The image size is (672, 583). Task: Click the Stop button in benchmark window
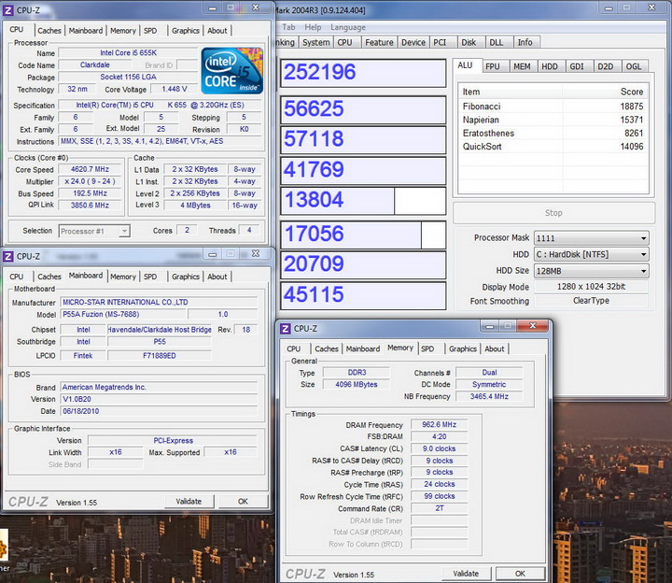553,213
